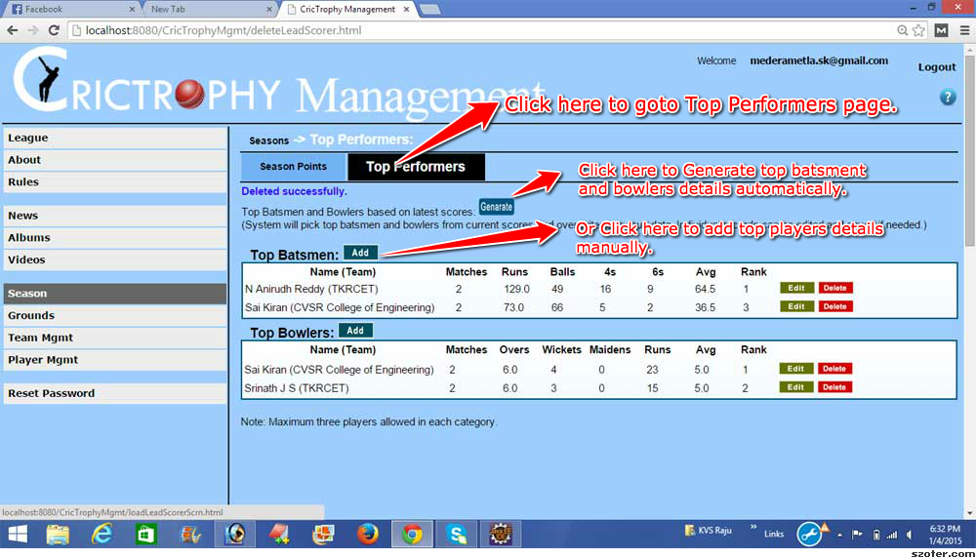Image resolution: width=976 pixels, height=559 pixels.
Task: Click the blue help question mark icon
Action: [x=947, y=98]
